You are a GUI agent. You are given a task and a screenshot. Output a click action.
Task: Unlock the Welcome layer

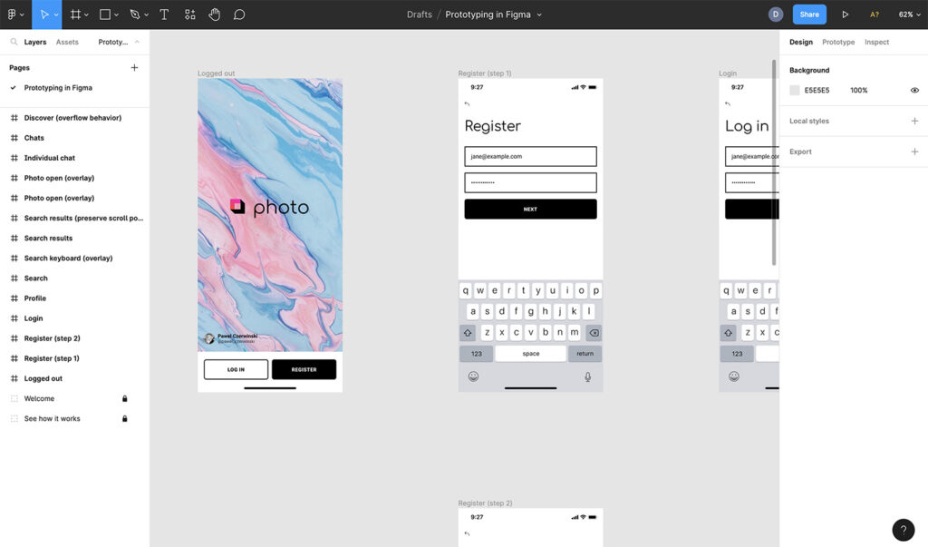coord(125,399)
